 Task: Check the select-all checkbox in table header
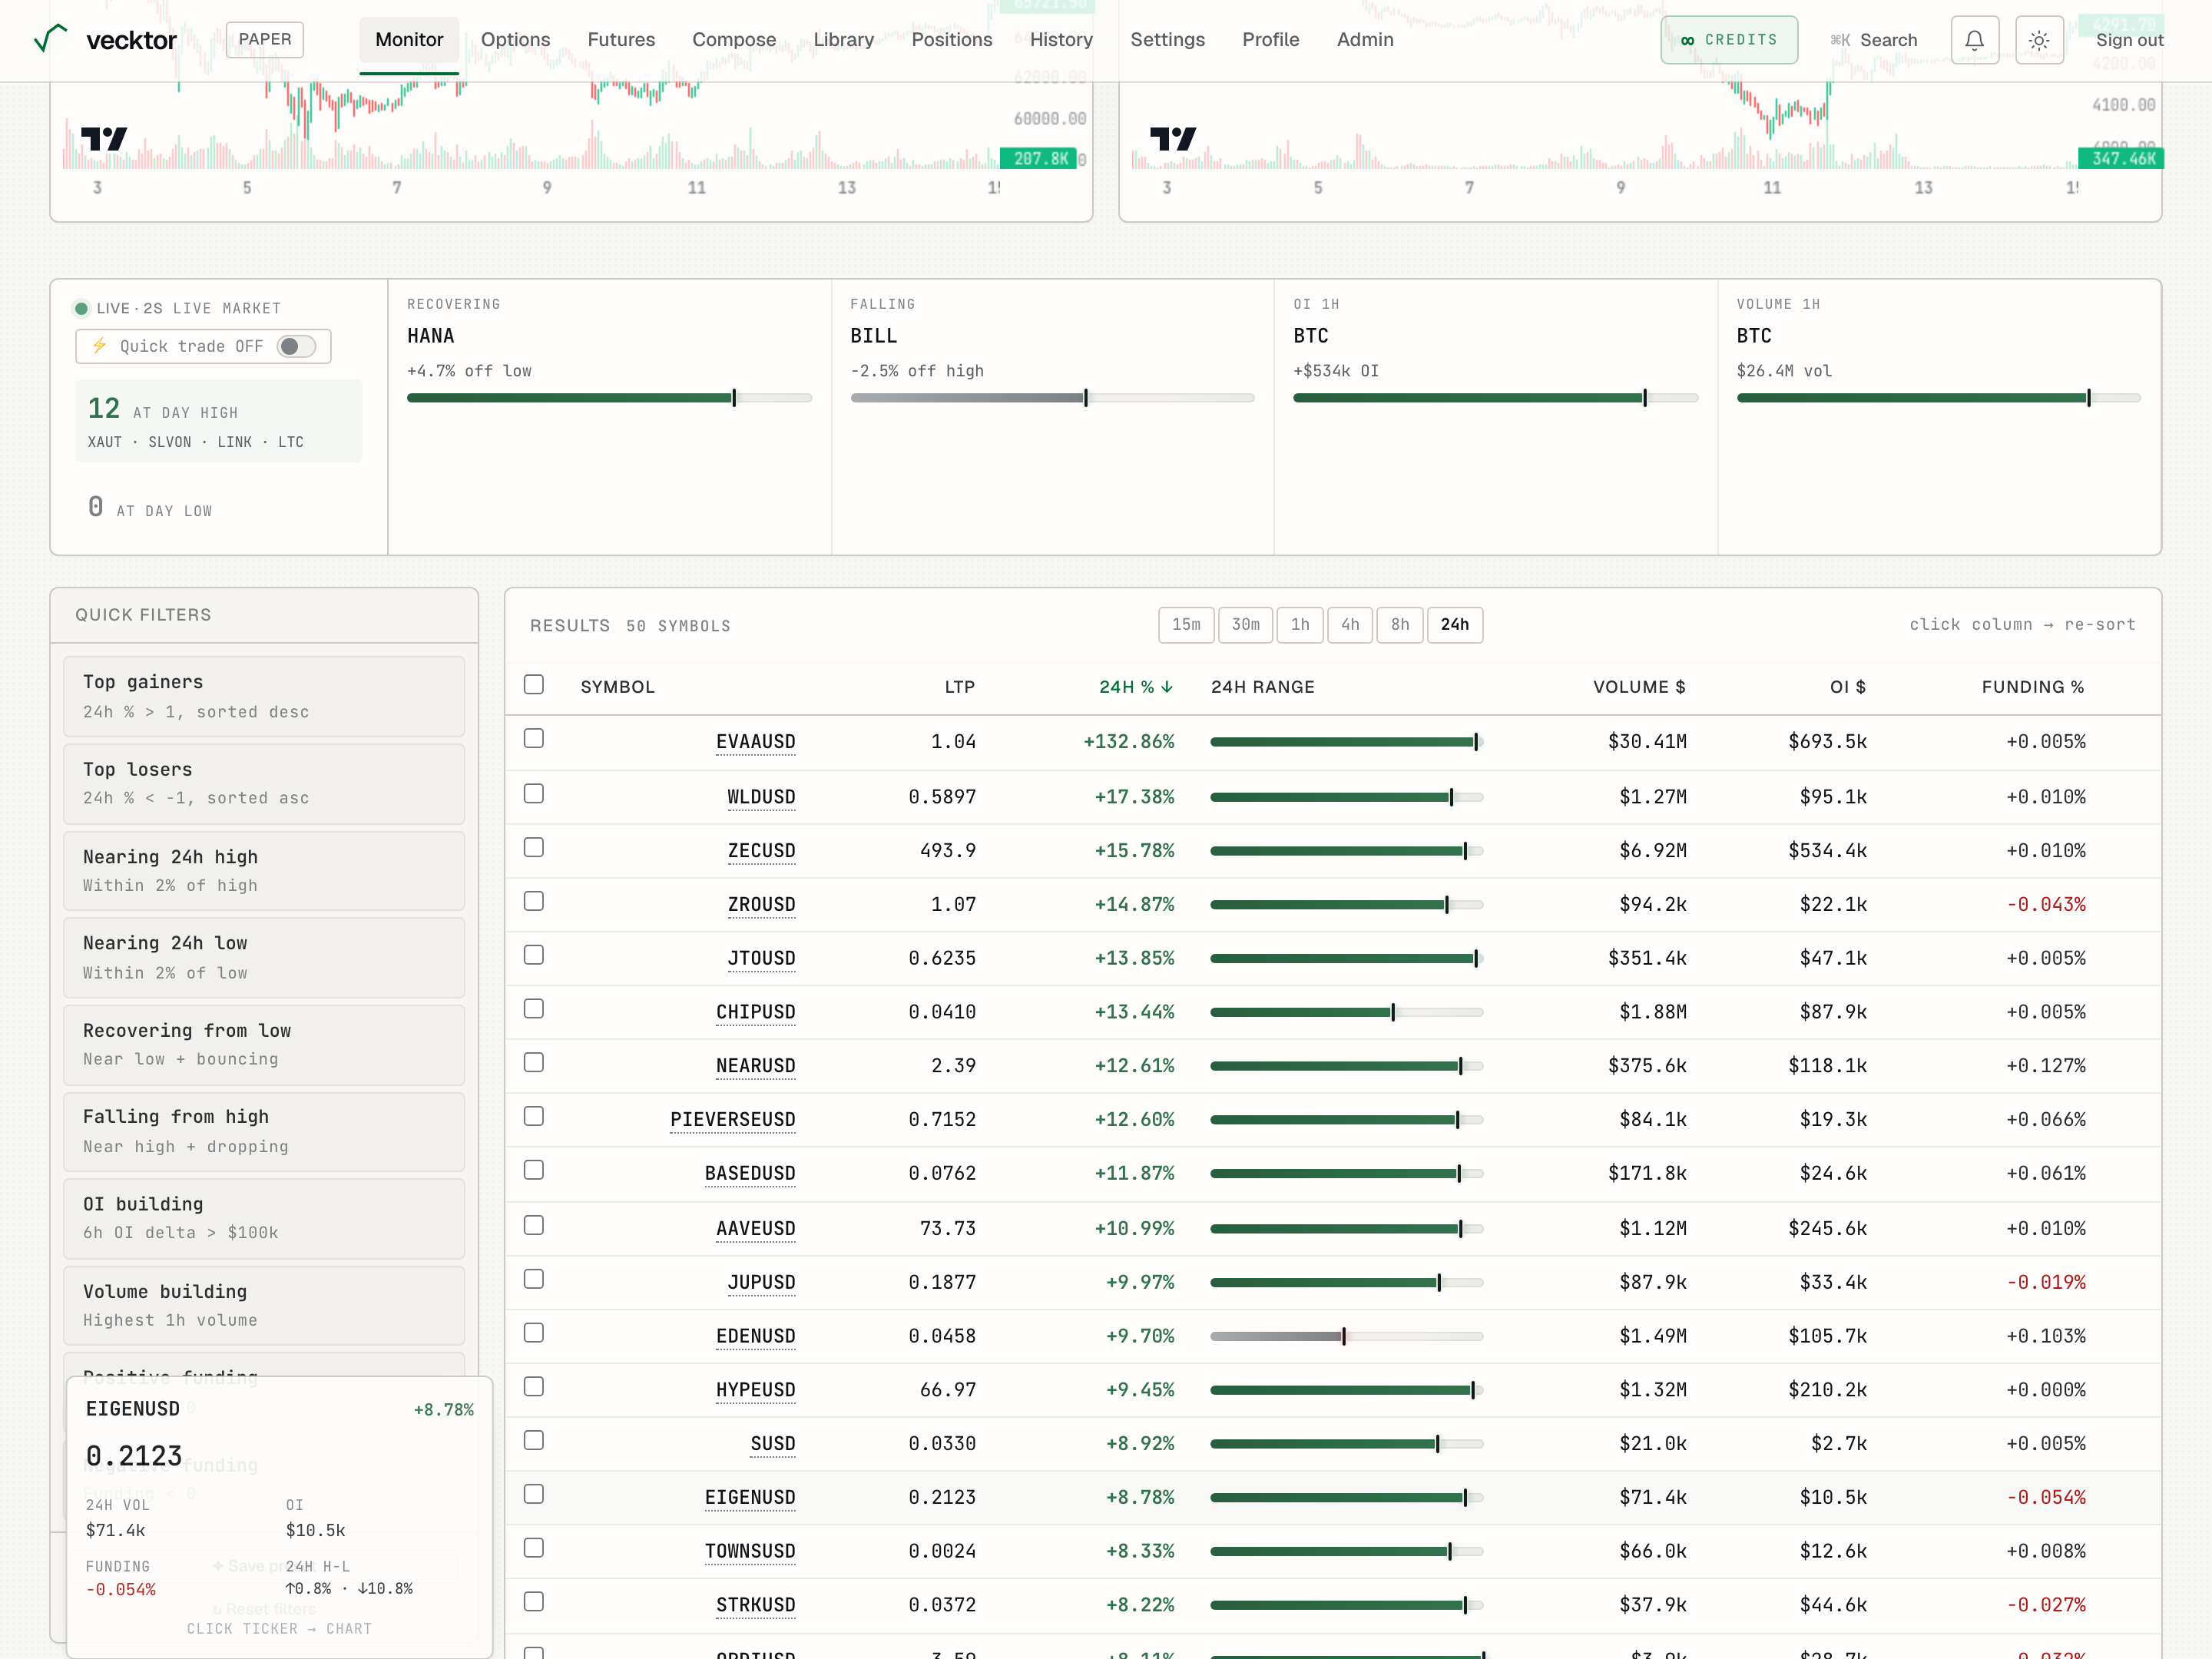[x=534, y=685]
